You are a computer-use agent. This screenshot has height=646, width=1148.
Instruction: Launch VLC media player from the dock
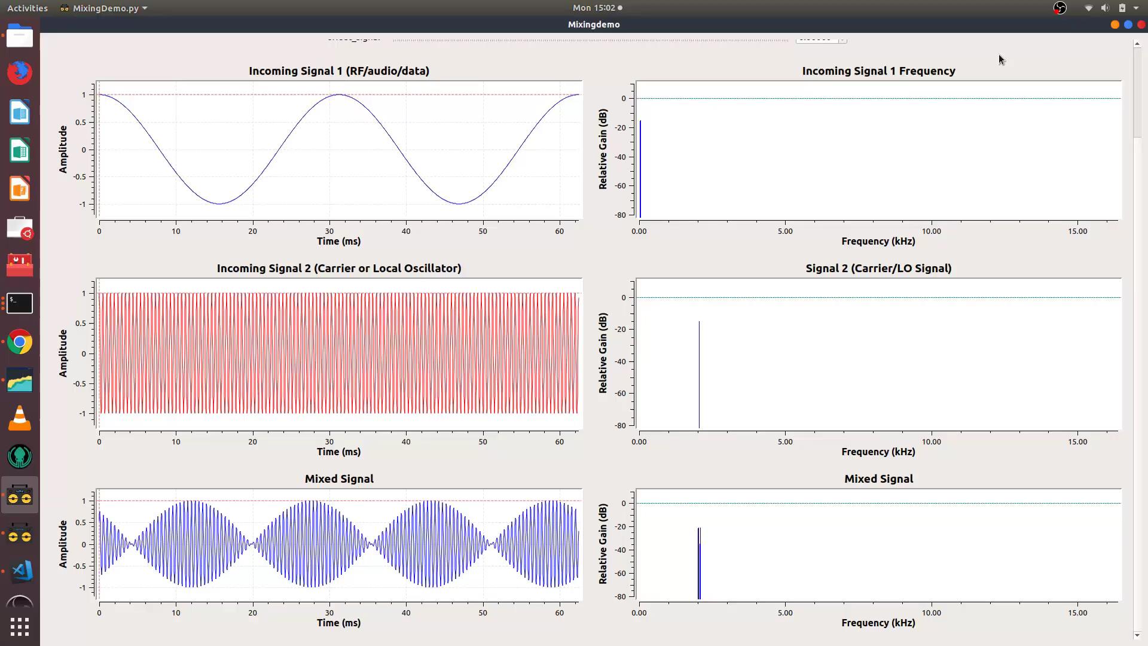click(20, 418)
